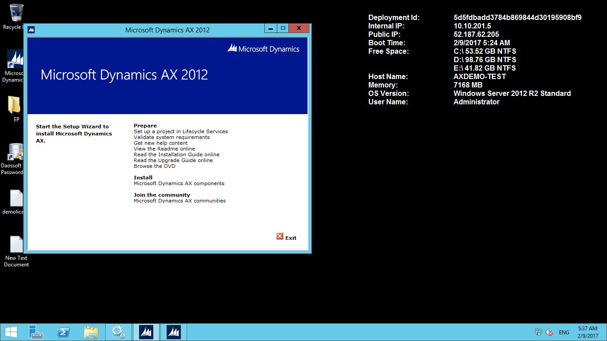Click Exit to close the setup wizard
The height and width of the screenshot is (341, 607).
click(287, 236)
